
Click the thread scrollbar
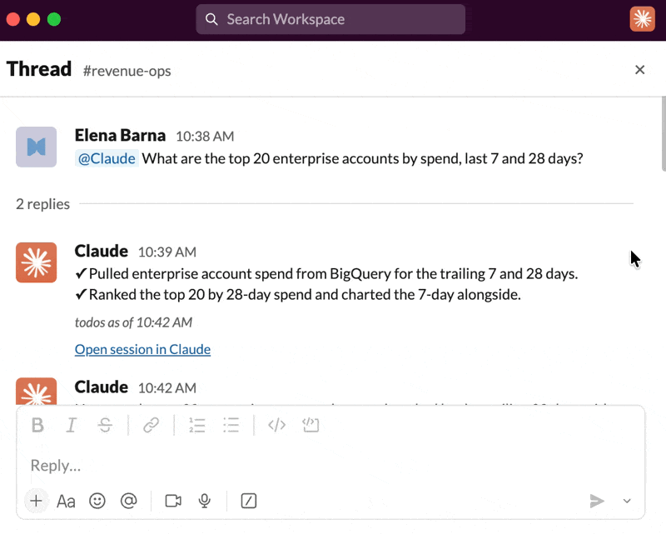(664, 134)
